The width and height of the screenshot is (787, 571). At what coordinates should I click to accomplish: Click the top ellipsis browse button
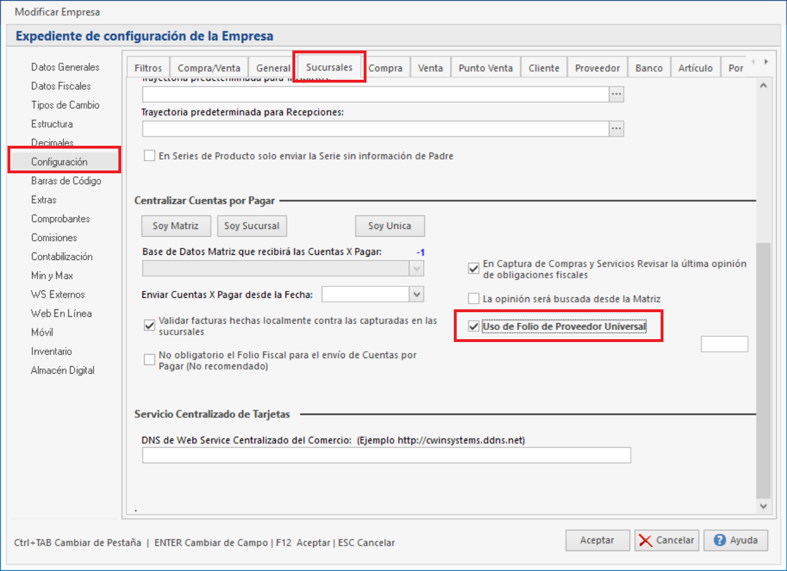[x=616, y=94]
